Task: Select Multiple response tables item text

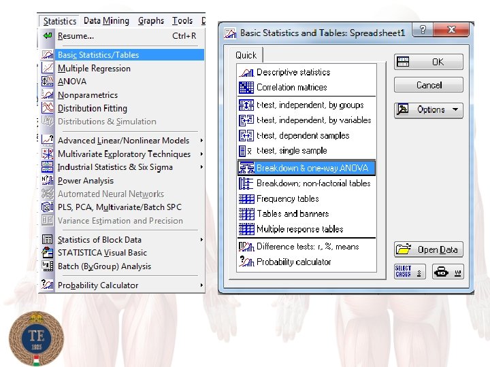Action: 299,229
